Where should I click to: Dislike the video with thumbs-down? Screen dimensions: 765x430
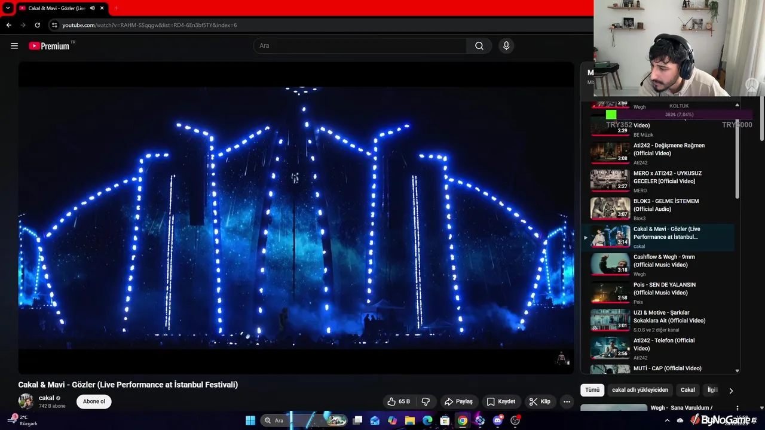pyautogui.click(x=426, y=401)
